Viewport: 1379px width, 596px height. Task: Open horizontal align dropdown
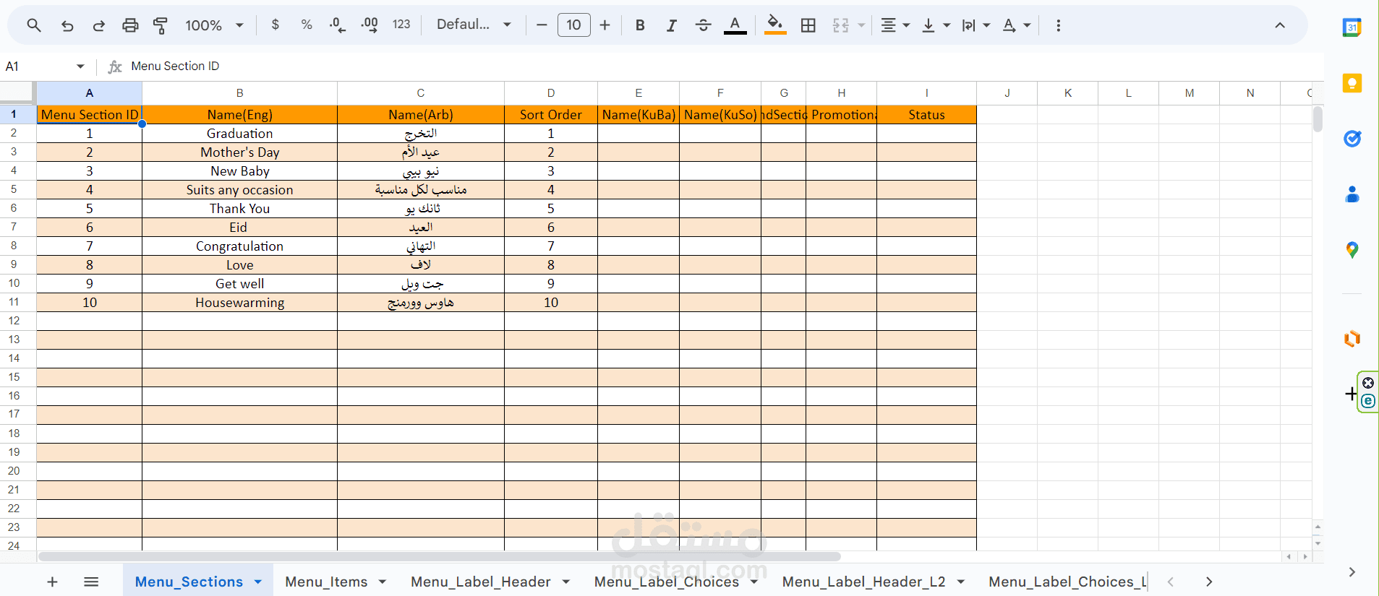[895, 25]
